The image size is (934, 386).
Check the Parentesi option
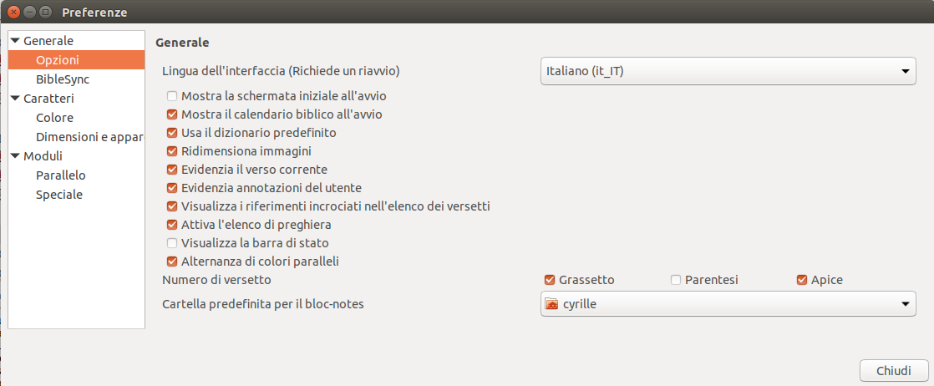tap(676, 280)
